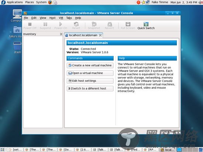Click the red update notification icon
This screenshot has width=203, height=152.
click(x=138, y=2)
